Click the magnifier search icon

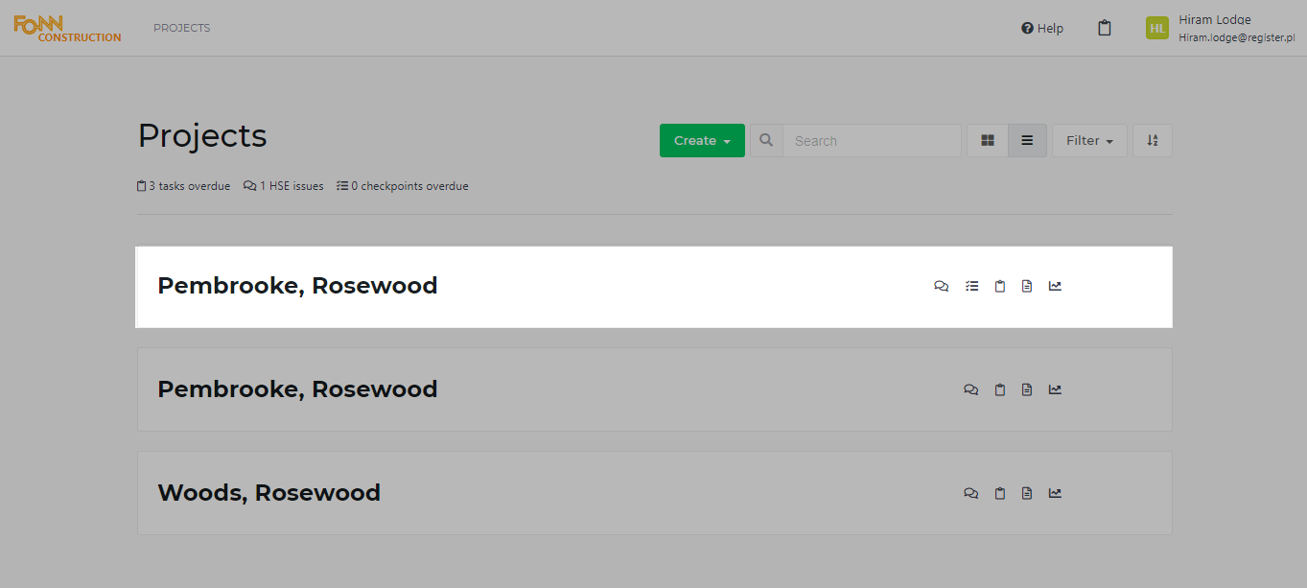coord(766,140)
